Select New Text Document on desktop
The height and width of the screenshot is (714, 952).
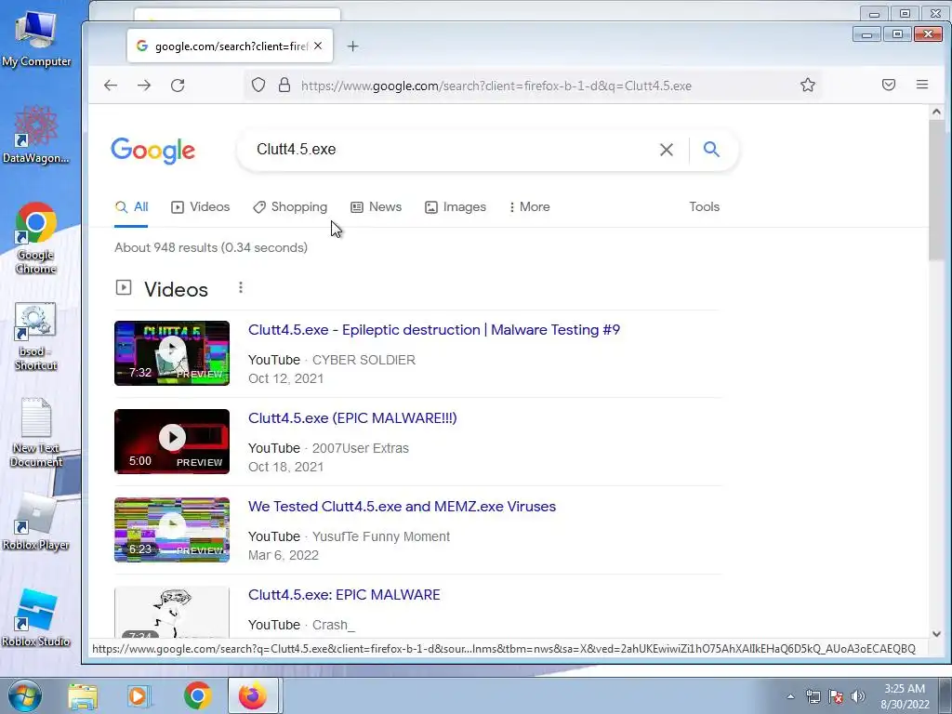click(36, 432)
